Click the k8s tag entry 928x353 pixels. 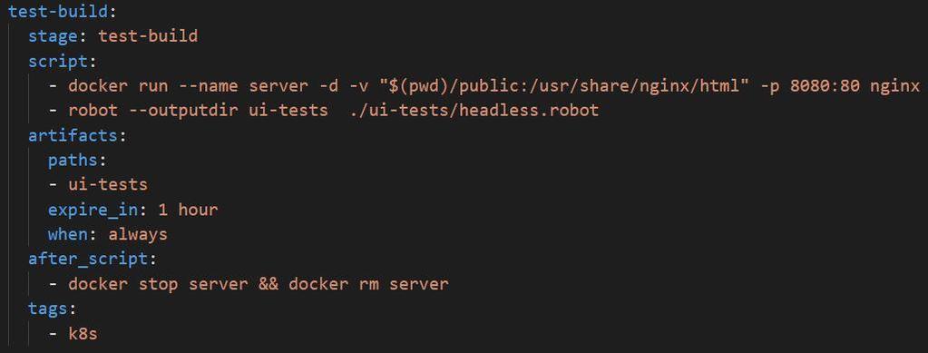(x=83, y=334)
